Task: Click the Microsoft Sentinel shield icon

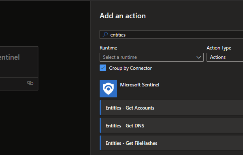Action: [108, 88]
